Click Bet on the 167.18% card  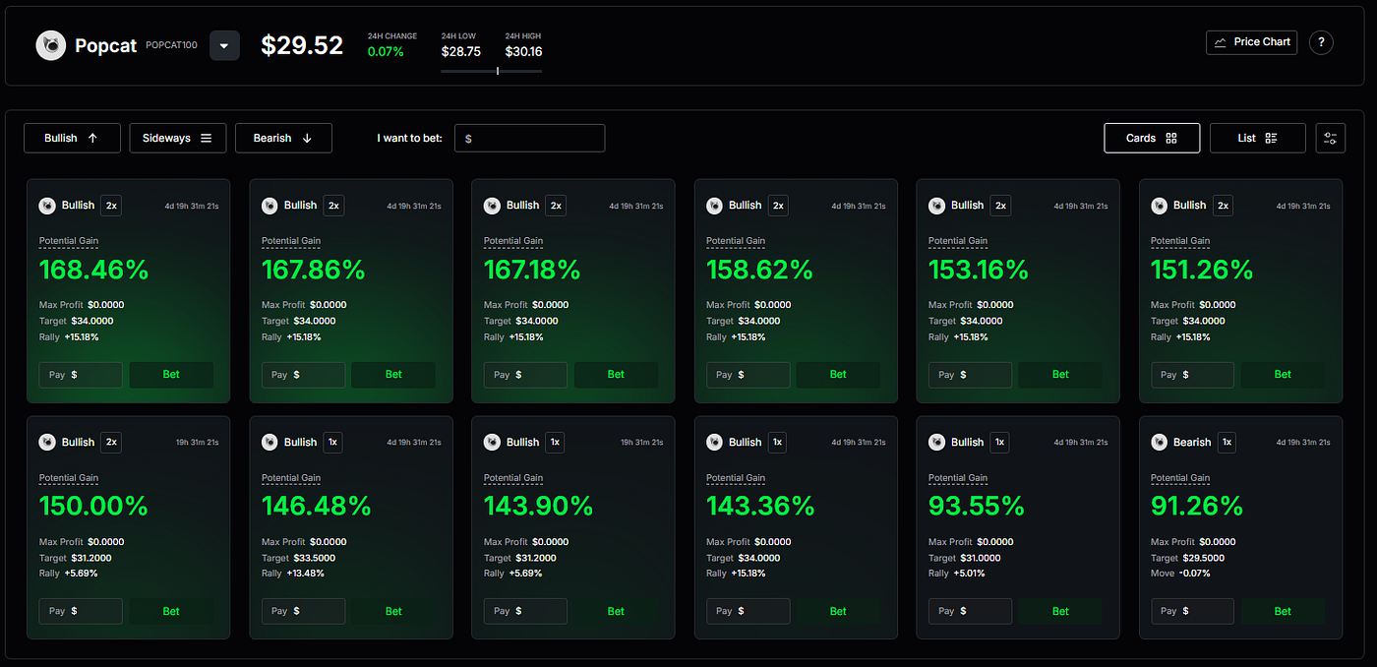pos(616,374)
